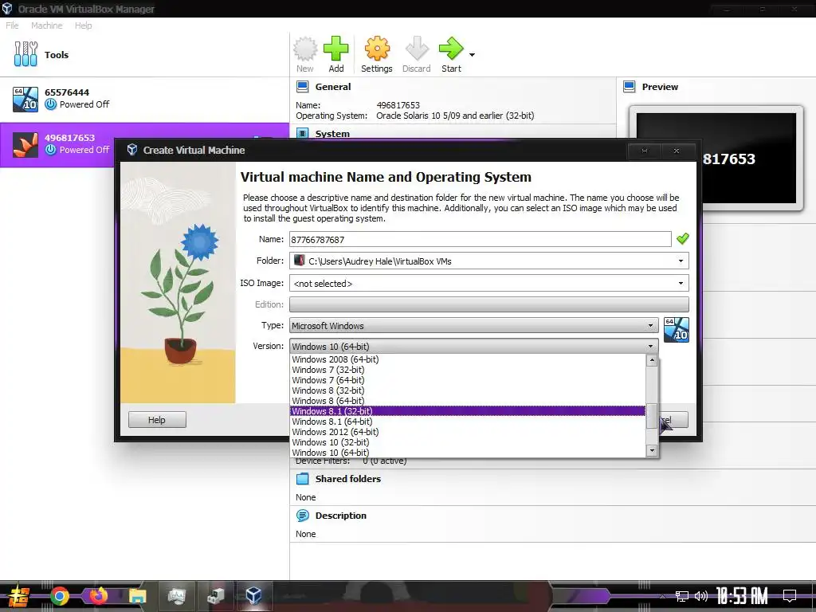
Task: Choose Windows 8.1 (64-bit) from list
Action: [467, 422]
